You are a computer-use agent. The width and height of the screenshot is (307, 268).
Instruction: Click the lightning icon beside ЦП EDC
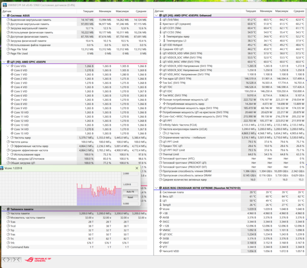tap(160, 91)
